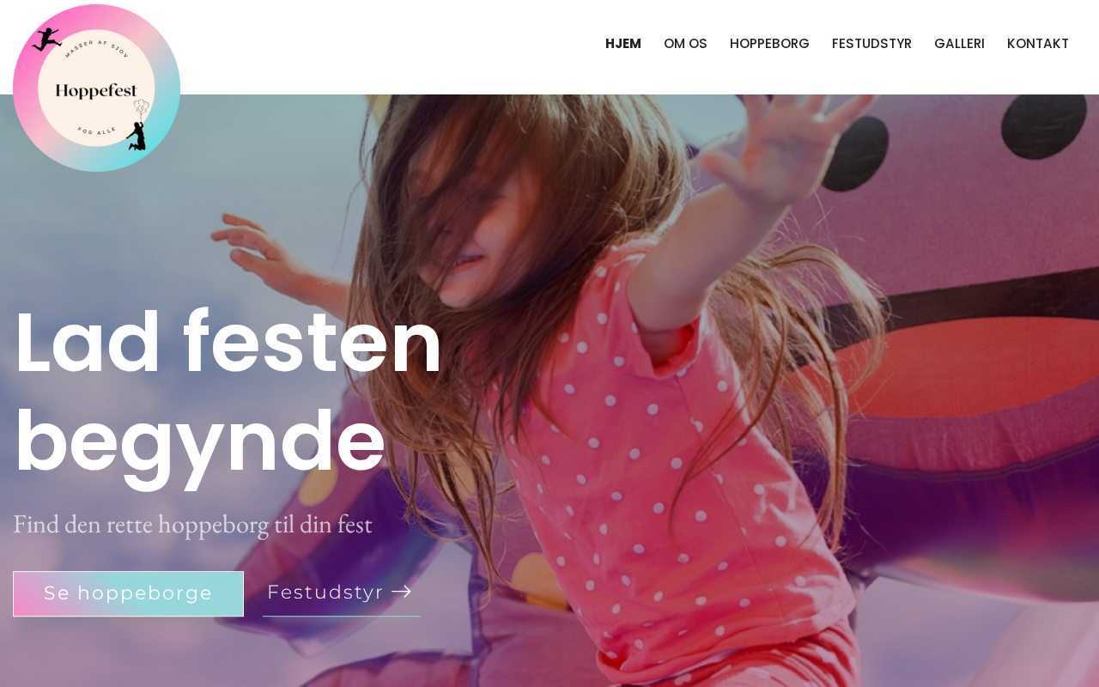Click the 'Lad festen begynde' headline
The width and height of the screenshot is (1099, 687).
coord(228,392)
